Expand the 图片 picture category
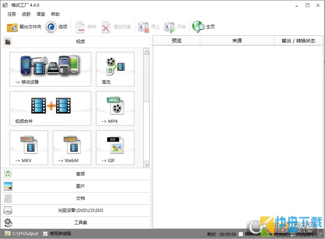Viewport: 325px width, 239px height. click(76, 186)
